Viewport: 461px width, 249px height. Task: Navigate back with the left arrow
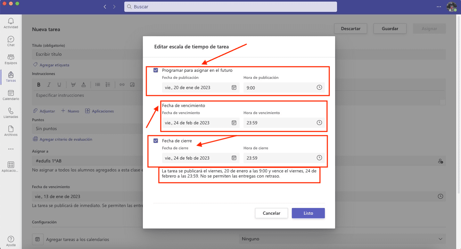[x=105, y=7]
